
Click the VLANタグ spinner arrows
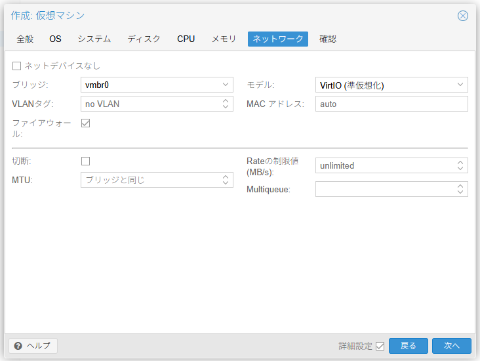[226, 104]
